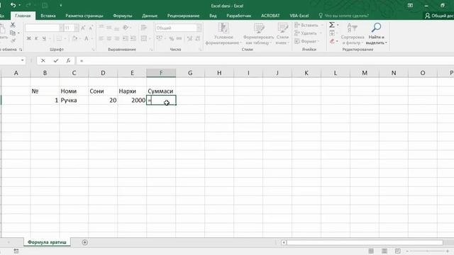
Task: Click the Cut scissors icon
Action: coord(13,25)
